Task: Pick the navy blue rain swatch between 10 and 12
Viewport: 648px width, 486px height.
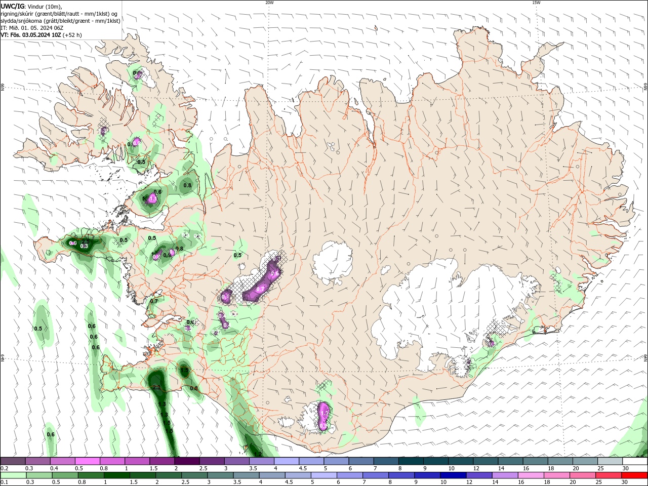Action: tap(453, 475)
